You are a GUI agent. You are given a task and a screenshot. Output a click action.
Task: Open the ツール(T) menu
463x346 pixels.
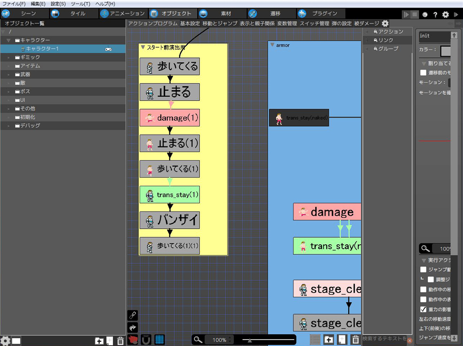point(80,4)
